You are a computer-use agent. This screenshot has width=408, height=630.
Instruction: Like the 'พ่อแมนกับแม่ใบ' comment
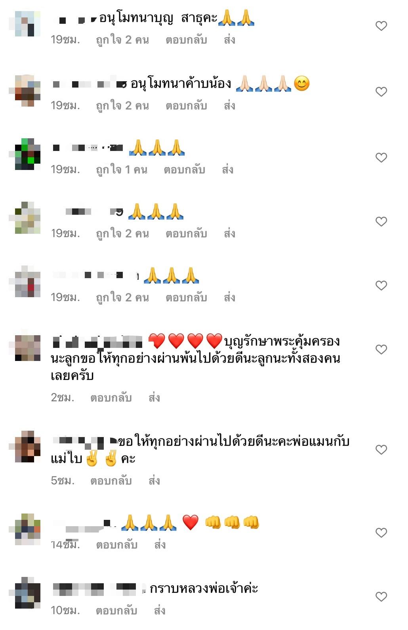pyautogui.click(x=381, y=450)
